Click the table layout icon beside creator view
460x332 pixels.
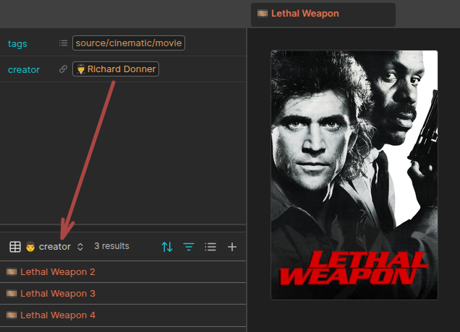click(14, 247)
